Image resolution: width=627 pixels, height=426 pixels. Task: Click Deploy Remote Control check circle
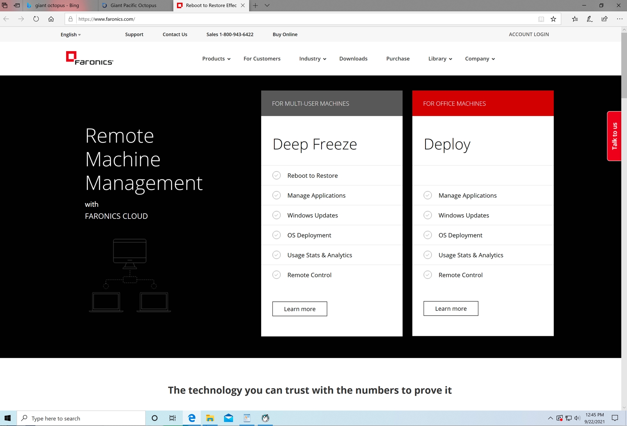[427, 275]
